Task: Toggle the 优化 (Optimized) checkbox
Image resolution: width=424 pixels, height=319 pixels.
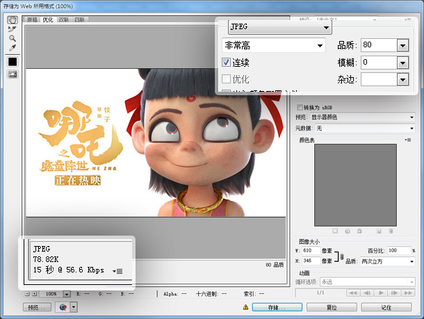Action: (x=226, y=79)
